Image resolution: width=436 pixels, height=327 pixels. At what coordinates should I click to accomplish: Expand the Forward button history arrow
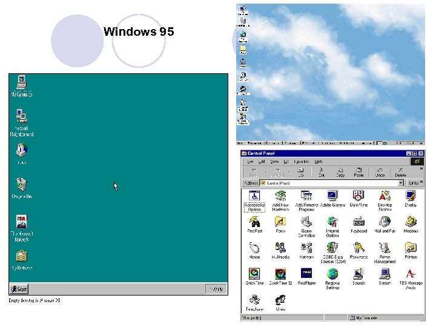pyautogui.click(x=289, y=173)
